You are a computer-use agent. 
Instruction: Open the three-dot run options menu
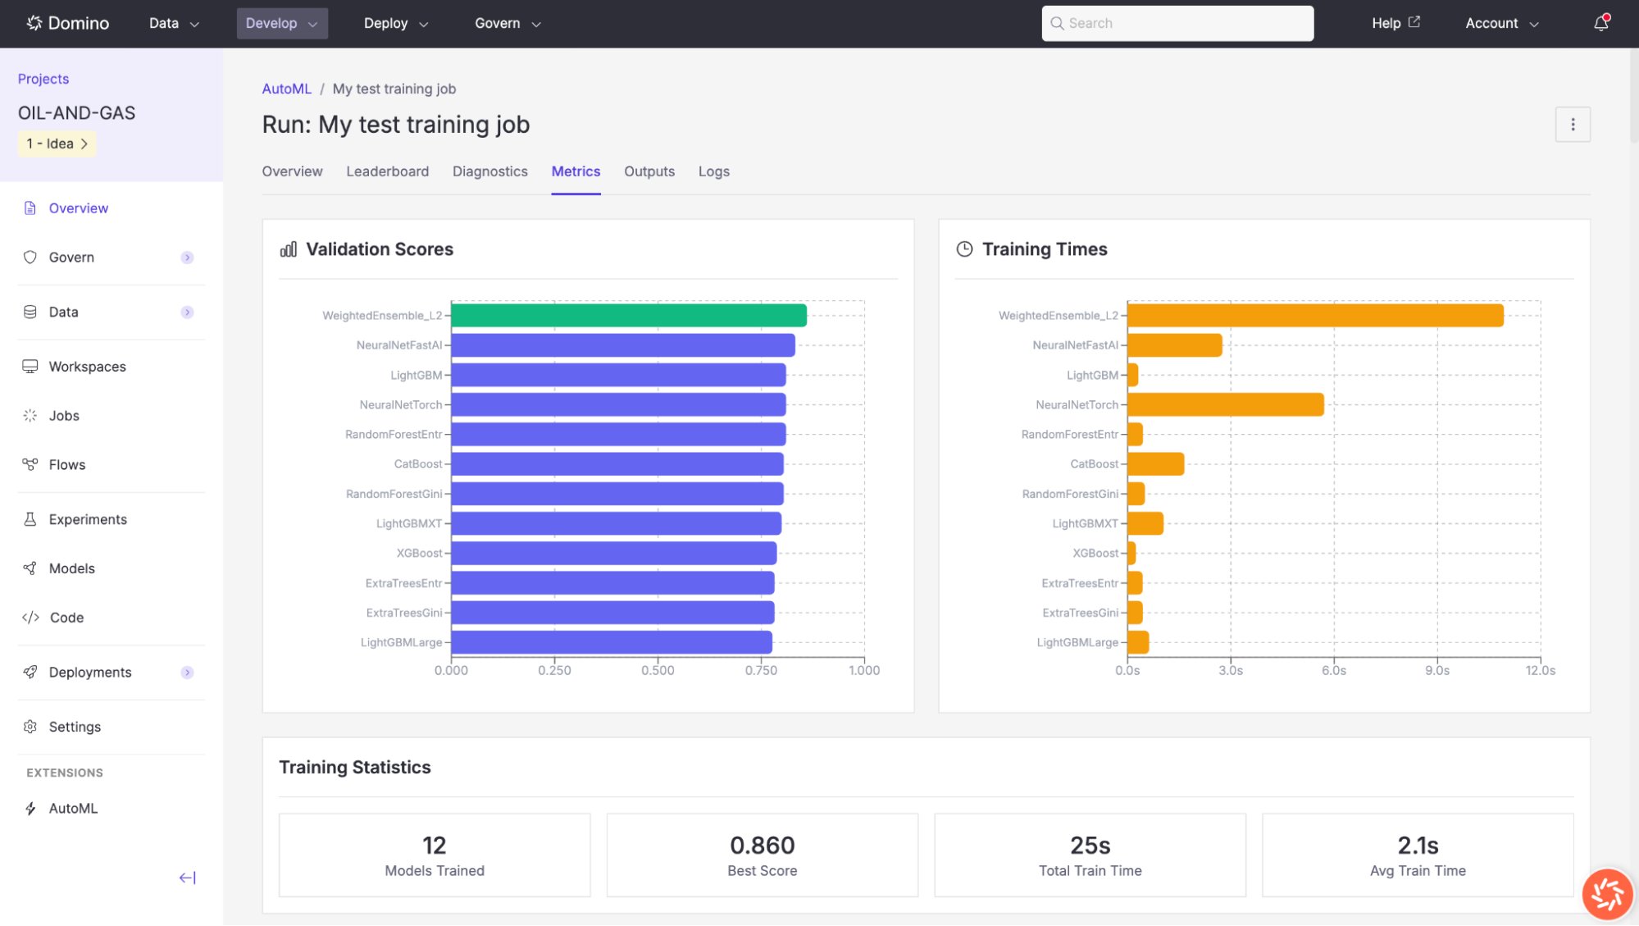click(1573, 125)
